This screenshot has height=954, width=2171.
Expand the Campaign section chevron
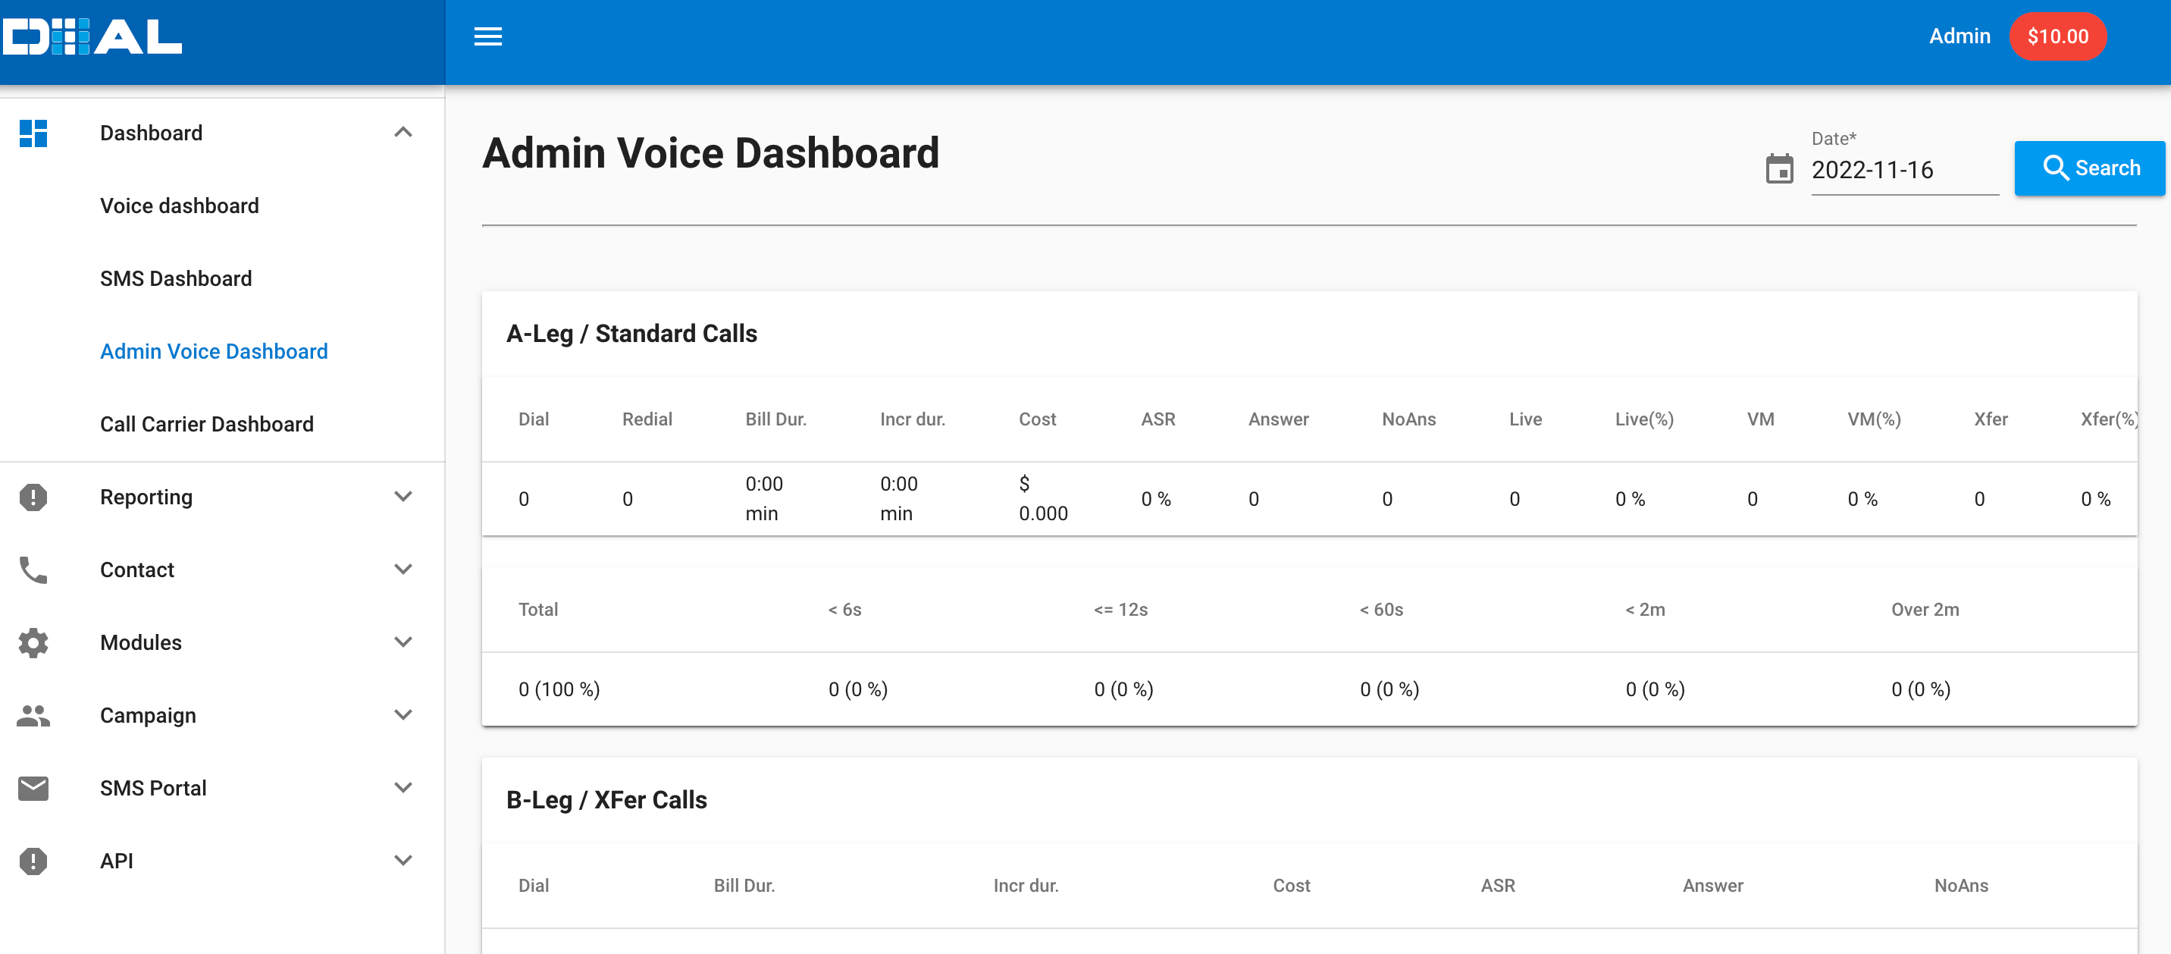coord(403,715)
